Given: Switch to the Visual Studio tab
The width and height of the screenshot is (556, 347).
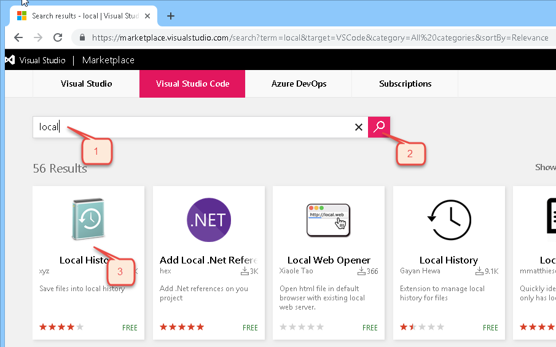Looking at the screenshot, I should (x=86, y=84).
